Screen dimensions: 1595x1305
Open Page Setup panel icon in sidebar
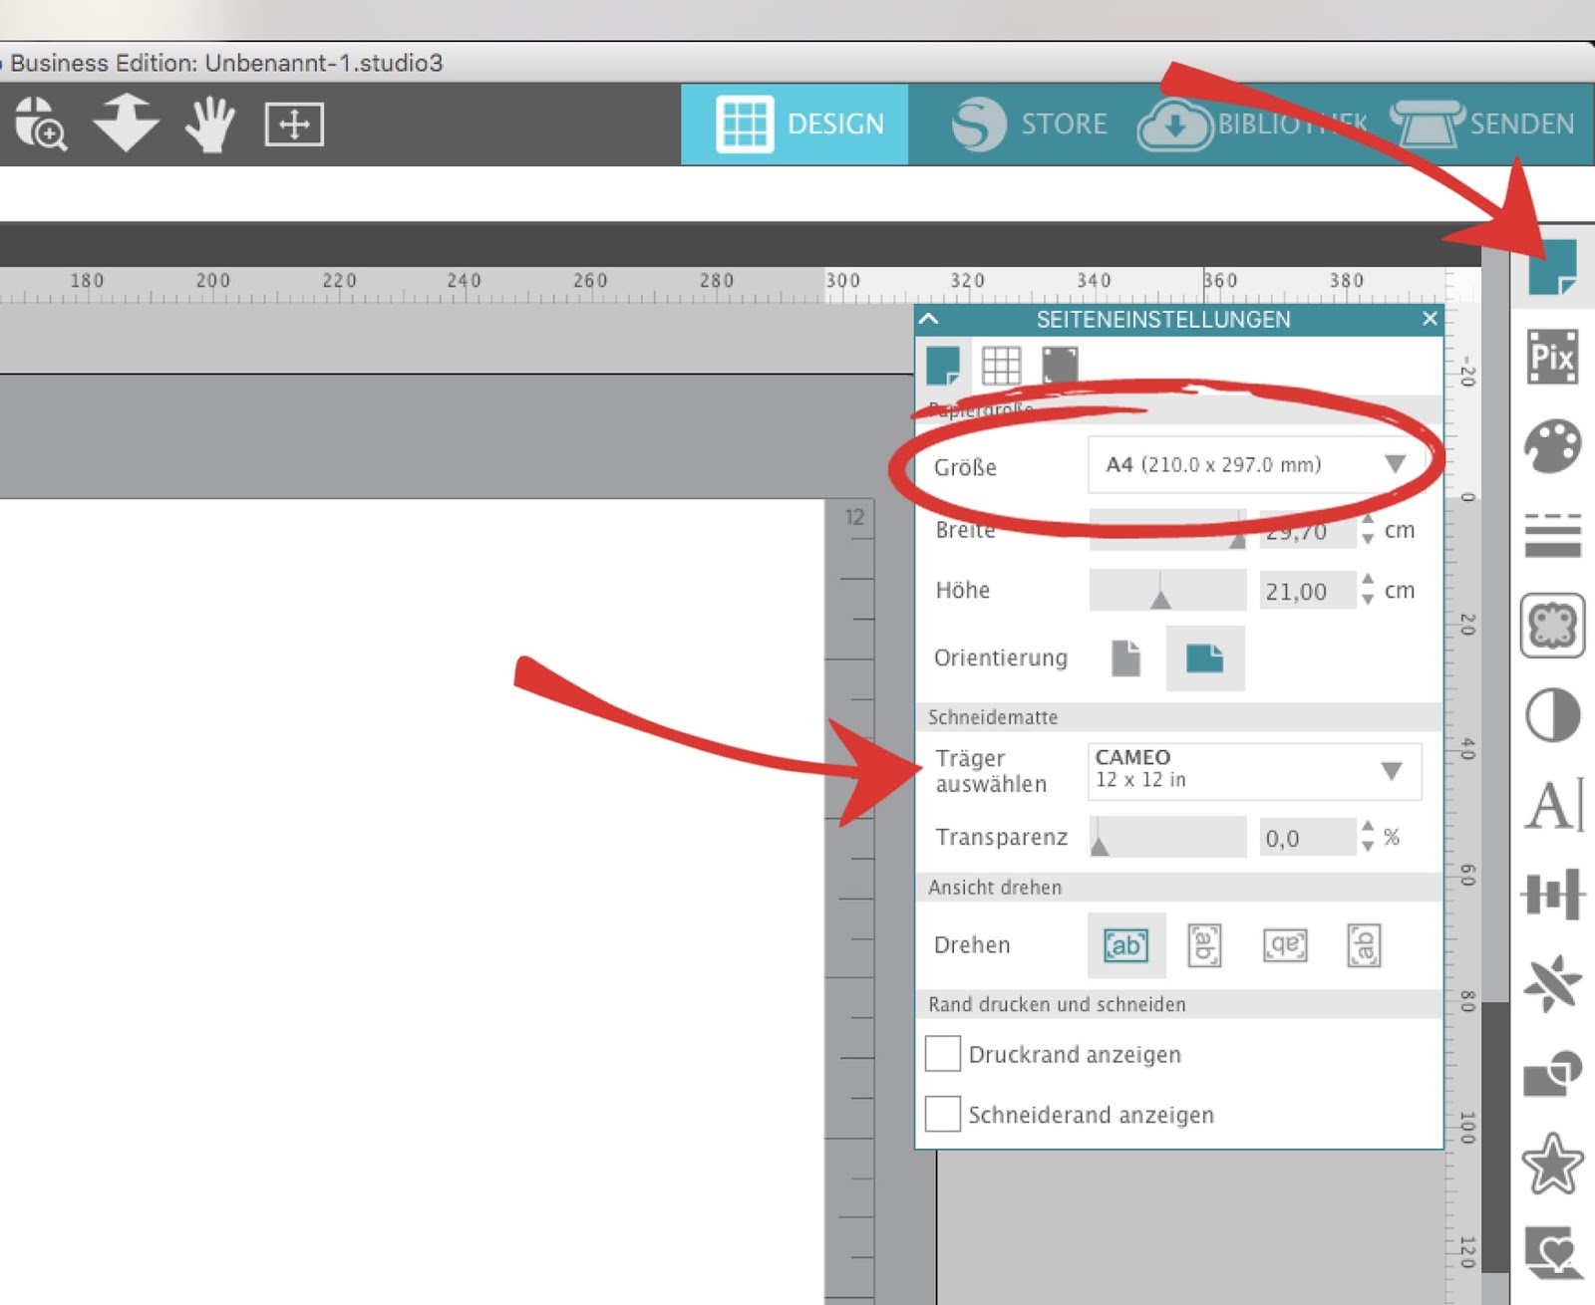pyautogui.click(x=1552, y=267)
